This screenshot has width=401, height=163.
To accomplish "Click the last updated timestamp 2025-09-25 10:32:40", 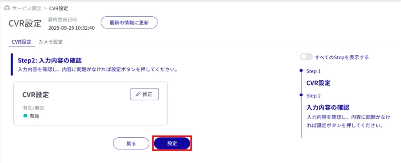I will [x=71, y=28].
